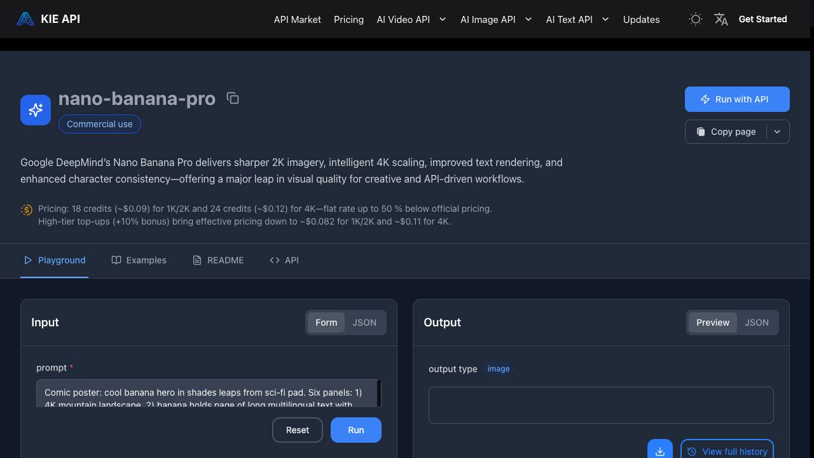Open the language translation icon

pyautogui.click(x=721, y=19)
